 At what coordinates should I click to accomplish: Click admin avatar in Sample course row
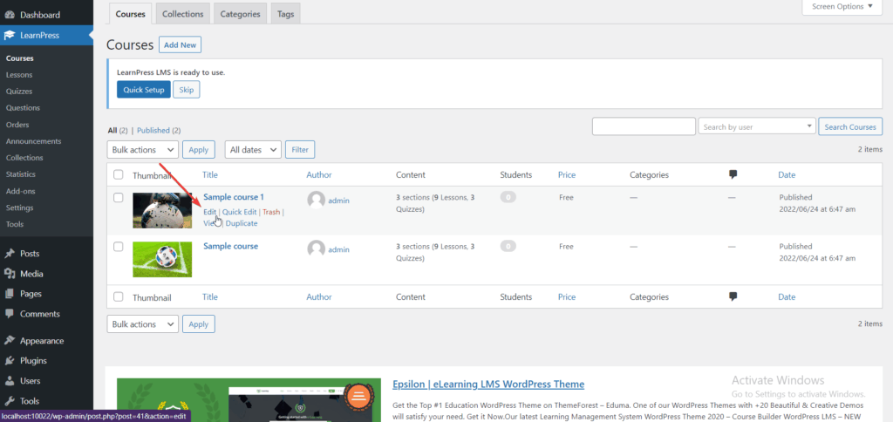[x=316, y=248]
